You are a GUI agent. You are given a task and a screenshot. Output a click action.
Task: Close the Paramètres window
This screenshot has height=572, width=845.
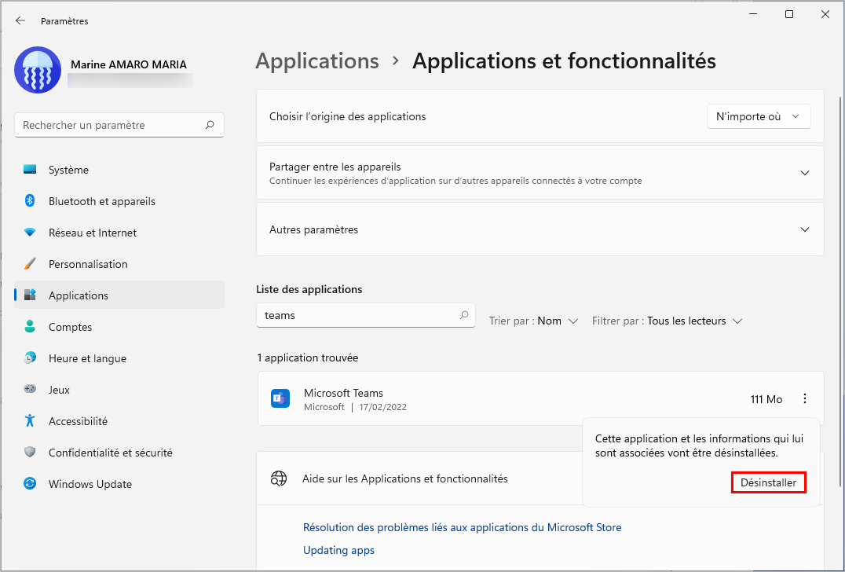coord(825,15)
